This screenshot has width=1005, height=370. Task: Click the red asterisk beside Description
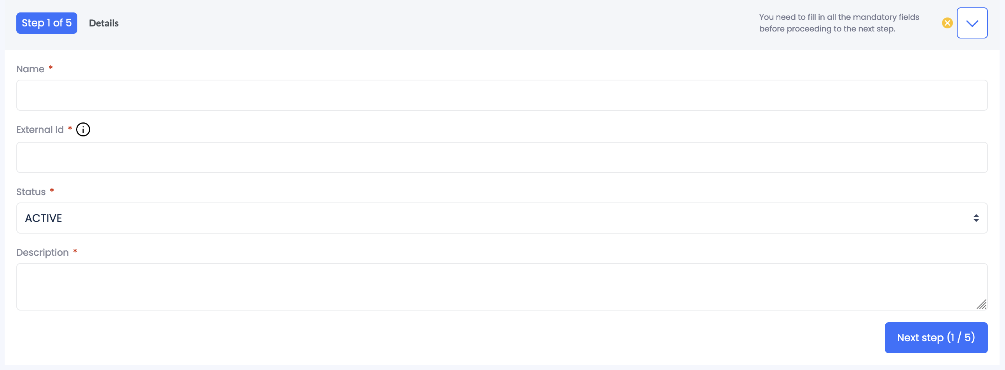click(75, 252)
